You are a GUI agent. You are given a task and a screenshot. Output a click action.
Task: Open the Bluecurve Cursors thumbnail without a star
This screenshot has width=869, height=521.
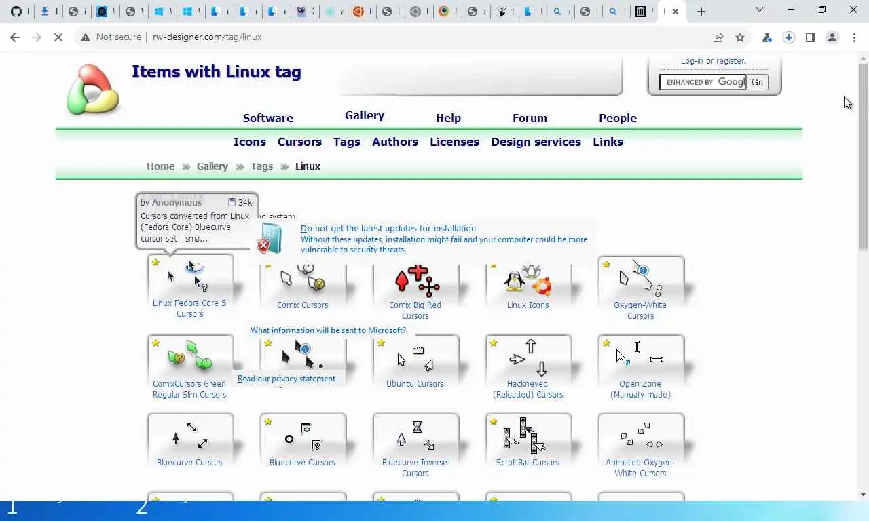point(190,434)
